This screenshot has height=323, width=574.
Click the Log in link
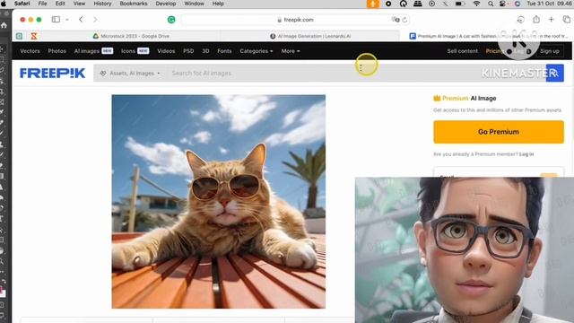click(526, 154)
